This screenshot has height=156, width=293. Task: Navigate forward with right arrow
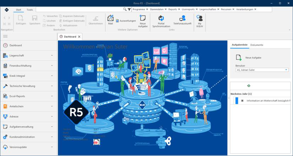pyautogui.click(x=9, y=18)
